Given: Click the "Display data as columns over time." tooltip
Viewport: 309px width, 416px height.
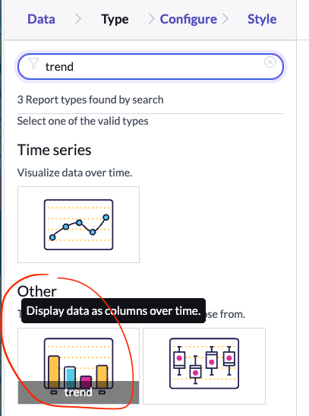Looking at the screenshot, I should coord(113,311).
